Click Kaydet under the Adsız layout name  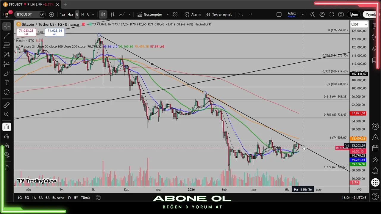click(x=292, y=17)
